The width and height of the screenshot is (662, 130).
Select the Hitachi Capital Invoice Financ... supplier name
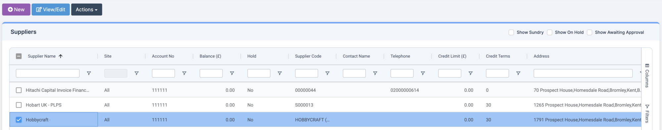(x=57, y=90)
